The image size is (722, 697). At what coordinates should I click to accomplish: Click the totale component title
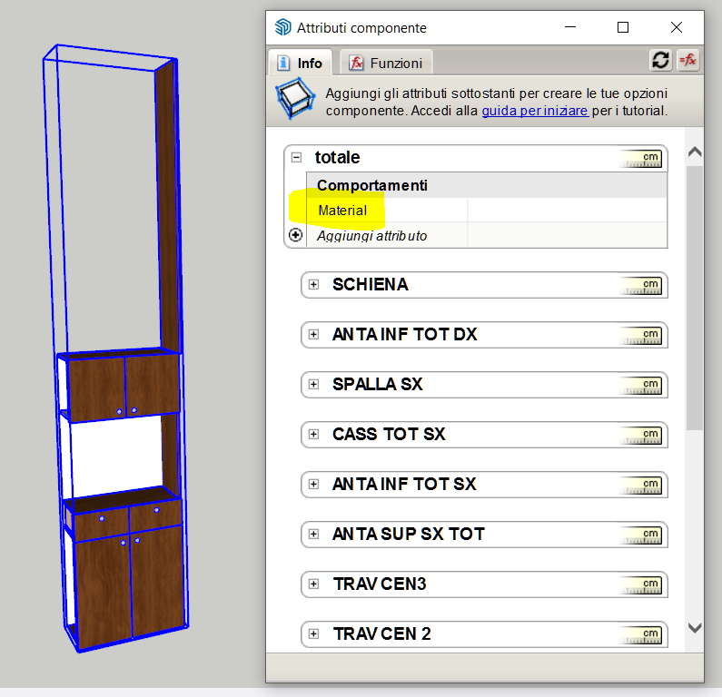coord(337,157)
